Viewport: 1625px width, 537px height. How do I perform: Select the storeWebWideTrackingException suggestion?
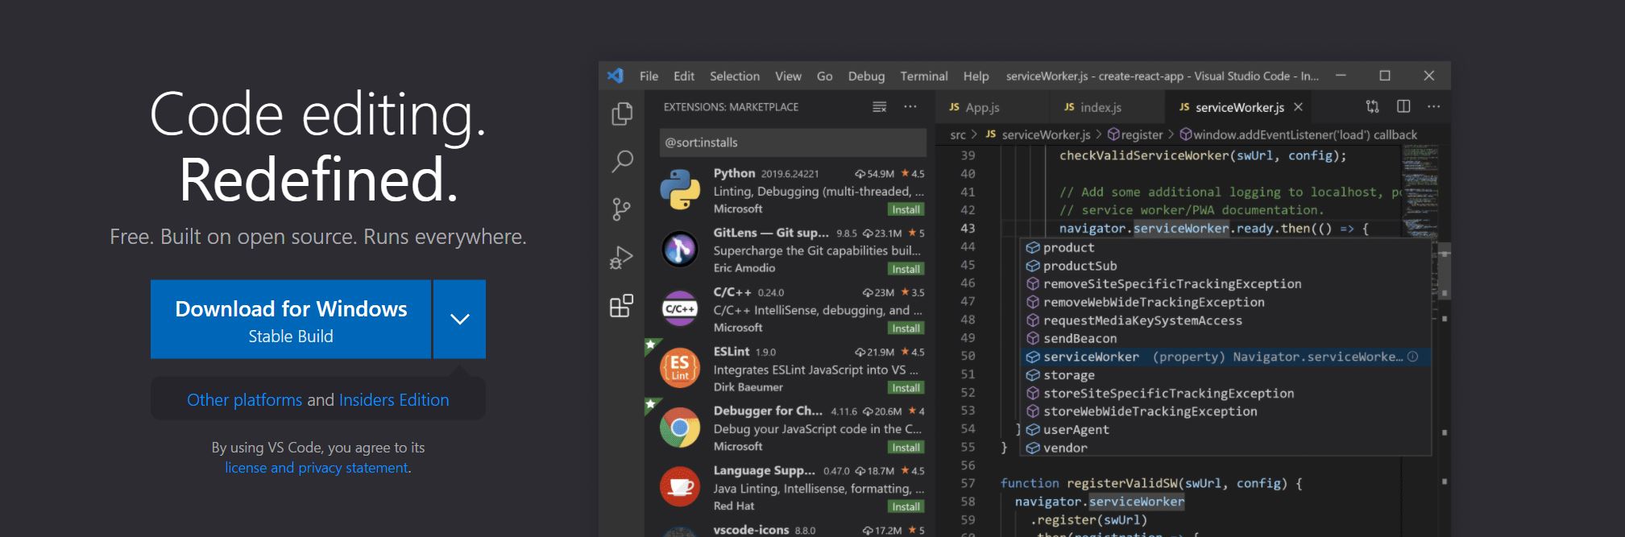[x=1225, y=411]
